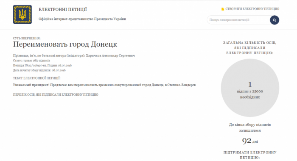This screenshot has height=161, width=297.
Task: Click the 'ТЕКСТ ЕЛЕКТРОННОЇ ПЕТИЦІЇ:' heading
Action: pos(36,78)
